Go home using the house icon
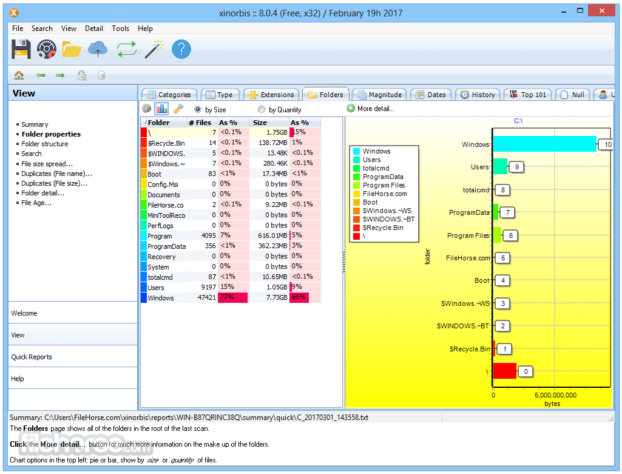Image resolution: width=622 pixels, height=474 pixels. coord(19,75)
